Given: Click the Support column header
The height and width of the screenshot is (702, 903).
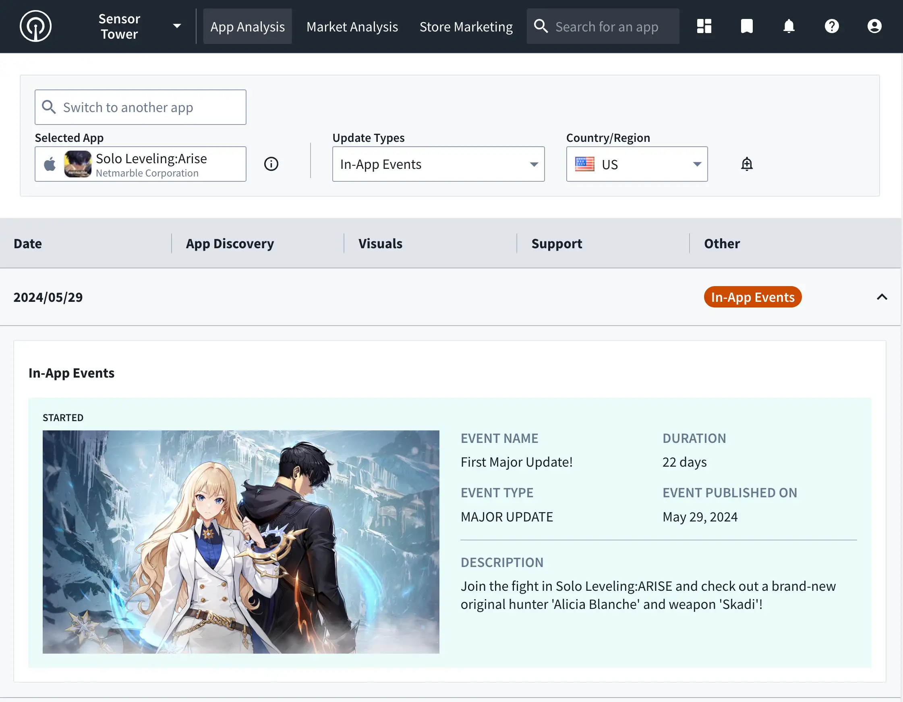Looking at the screenshot, I should tap(557, 243).
